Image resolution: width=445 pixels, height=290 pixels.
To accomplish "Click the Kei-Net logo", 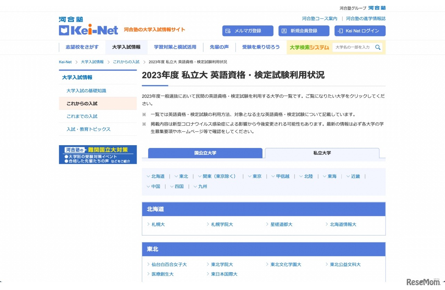I will (89, 26).
